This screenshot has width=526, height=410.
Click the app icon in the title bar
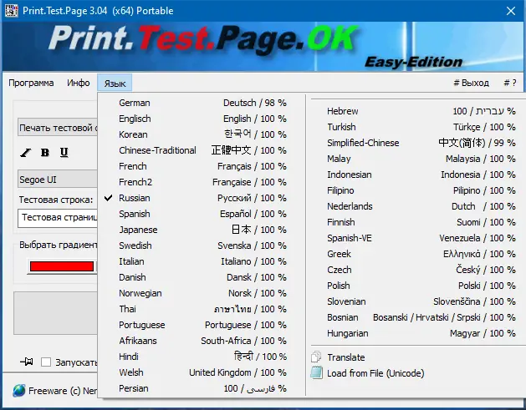click(11, 11)
